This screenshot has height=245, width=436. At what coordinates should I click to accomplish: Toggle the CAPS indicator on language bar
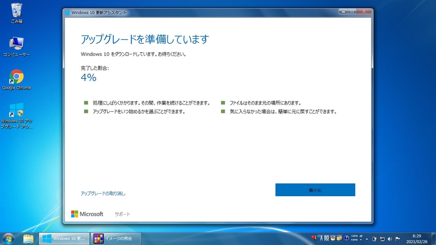(x=355, y=236)
